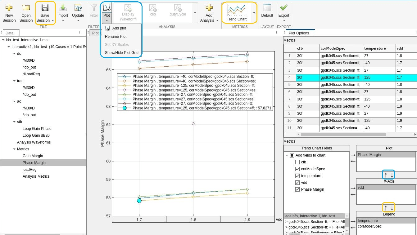Click the Default layout icon
Viewport: 417px width, 235px height.
[267, 7]
